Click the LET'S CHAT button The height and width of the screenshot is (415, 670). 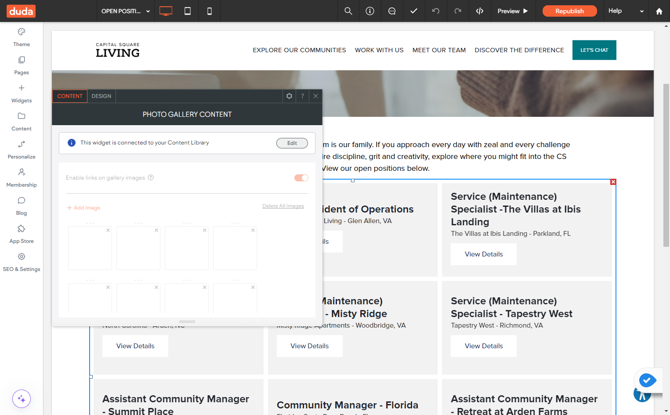594,50
